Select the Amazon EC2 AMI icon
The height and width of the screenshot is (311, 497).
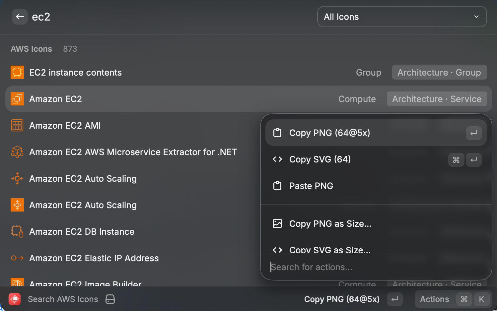click(17, 125)
